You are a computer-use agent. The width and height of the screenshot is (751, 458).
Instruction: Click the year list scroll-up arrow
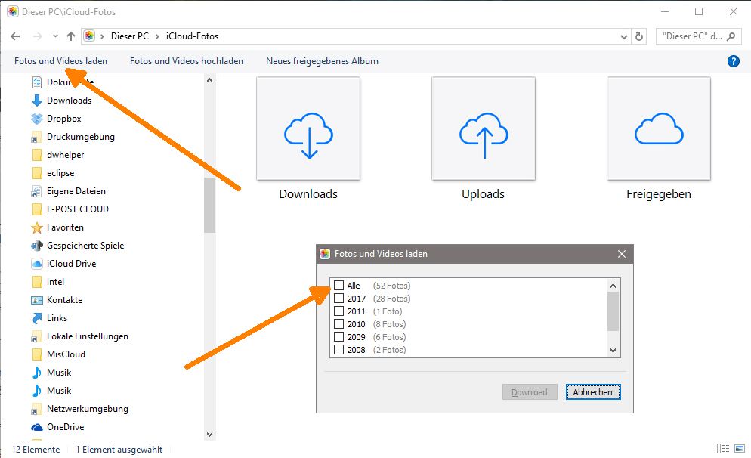613,286
